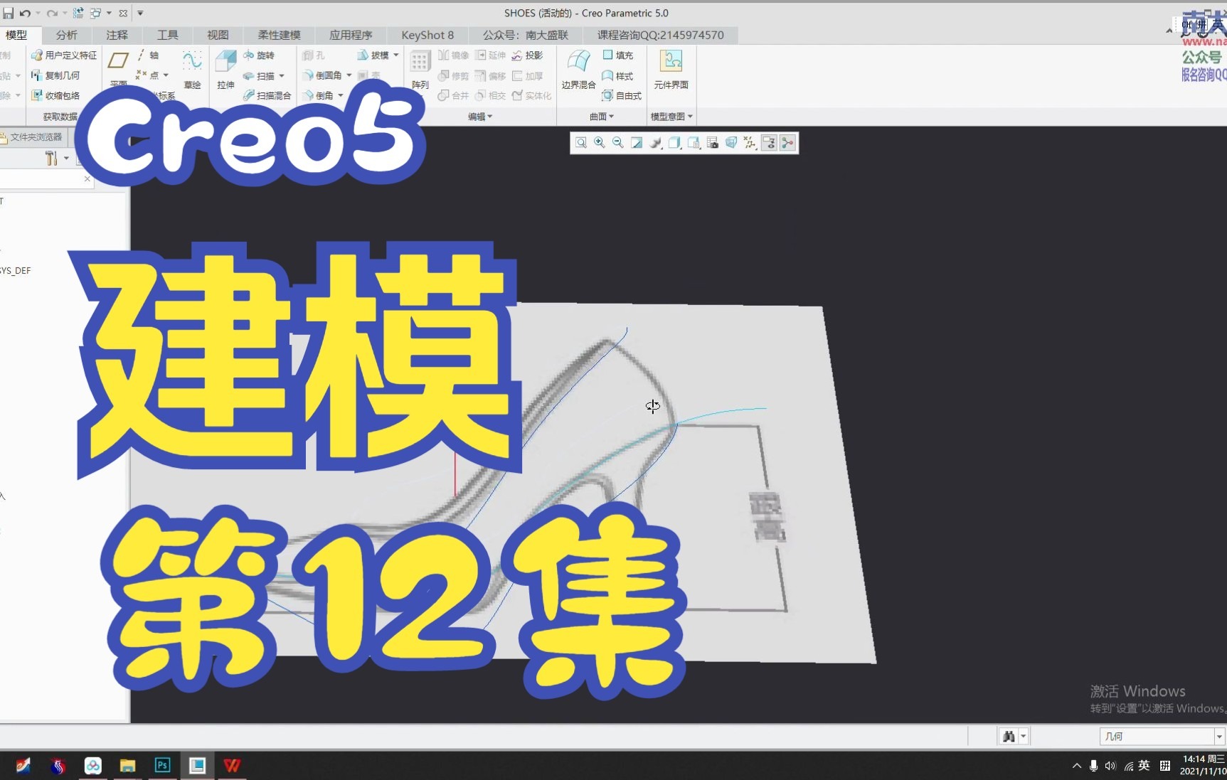Select the 填充 (Fill) surface tool
Viewport: 1227px width, 780px height.
pyautogui.click(x=621, y=55)
